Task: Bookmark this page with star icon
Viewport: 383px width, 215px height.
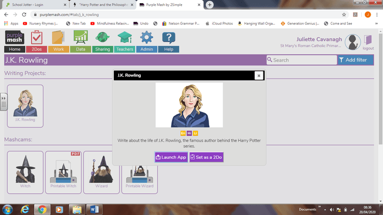Action: click(x=344, y=14)
